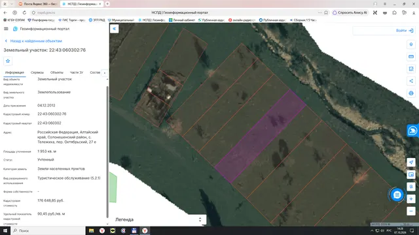Zoom out the map with minus
The image size is (419, 235).
411,211
